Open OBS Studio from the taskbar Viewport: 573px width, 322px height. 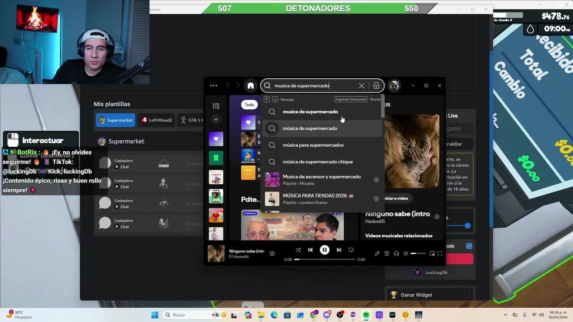[341, 315]
